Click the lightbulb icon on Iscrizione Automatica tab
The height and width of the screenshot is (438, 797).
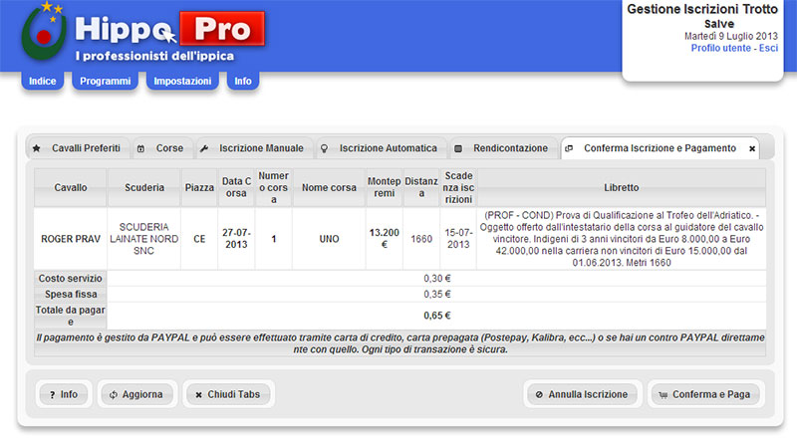[323, 148]
